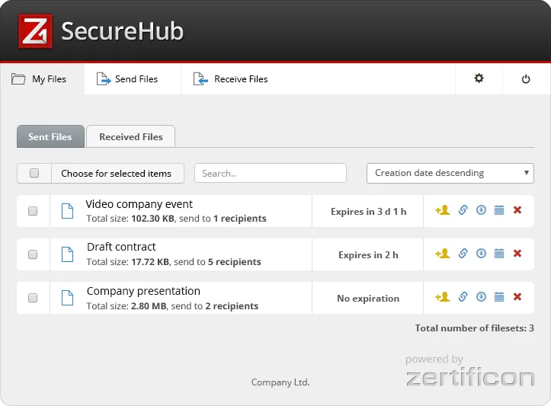Screen dimensions: 551x406
Task: Click the Send Files document icon
Action: click(x=104, y=79)
